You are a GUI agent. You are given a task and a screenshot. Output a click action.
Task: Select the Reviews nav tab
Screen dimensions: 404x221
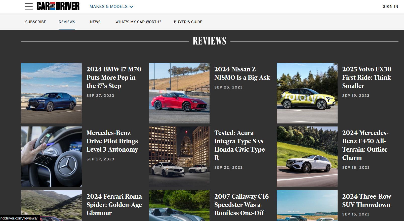[x=67, y=22]
